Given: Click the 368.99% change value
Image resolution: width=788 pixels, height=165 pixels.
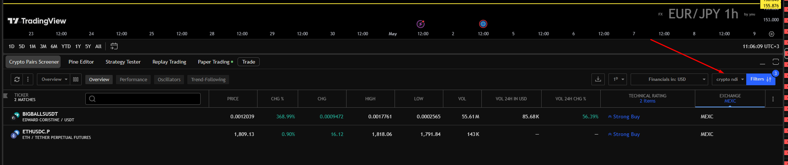Looking at the screenshot, I should [286, 116].
